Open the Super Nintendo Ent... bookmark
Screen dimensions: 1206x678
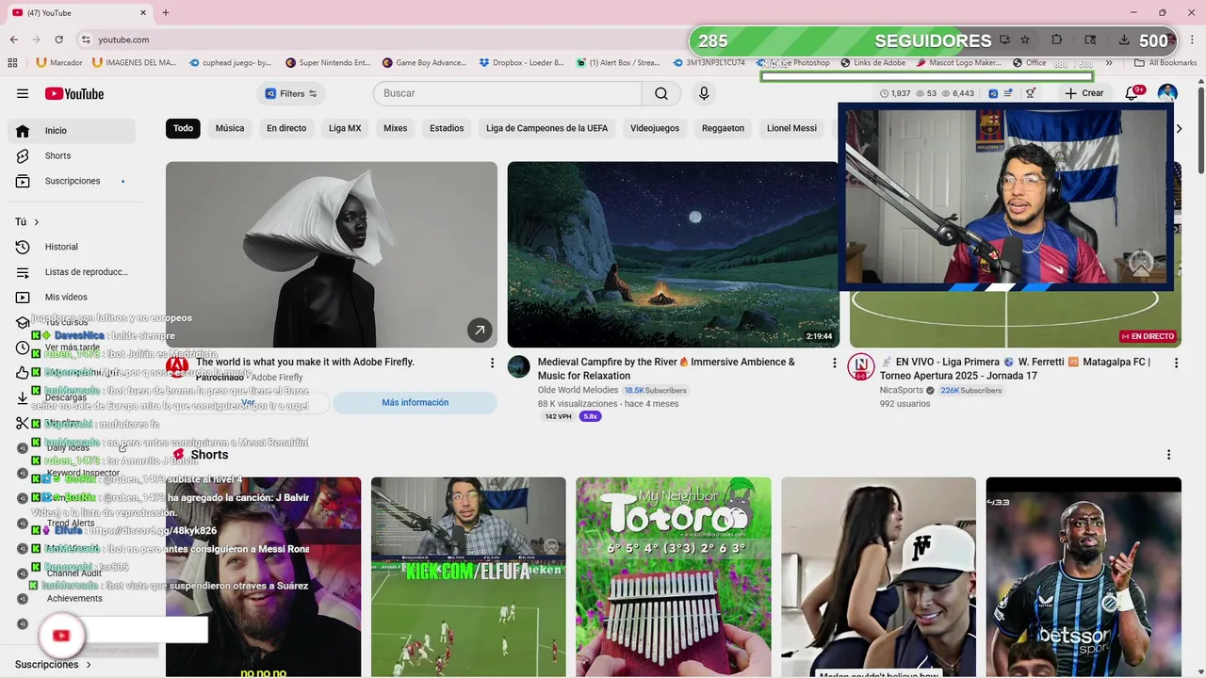pyautogui.click(x=327, y=63)
